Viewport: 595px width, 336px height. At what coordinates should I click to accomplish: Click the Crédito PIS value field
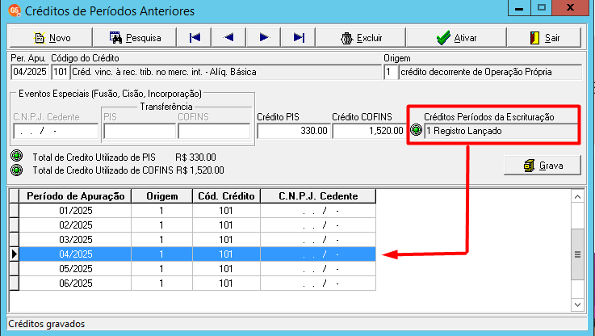tap(293, 131)
